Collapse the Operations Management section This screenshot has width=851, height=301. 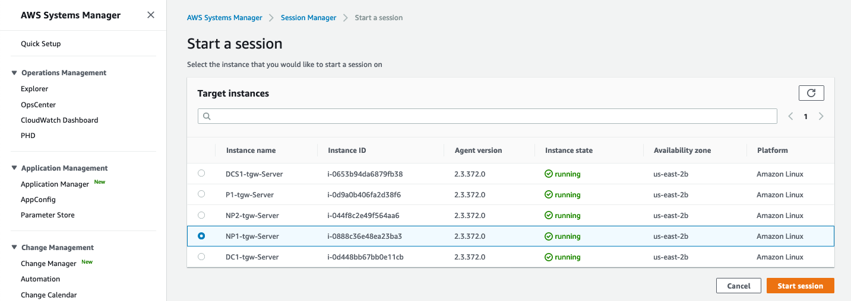point(15,73)
